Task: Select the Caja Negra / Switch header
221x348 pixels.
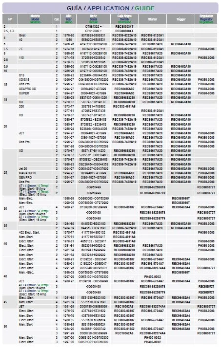Action: point(124,19)
